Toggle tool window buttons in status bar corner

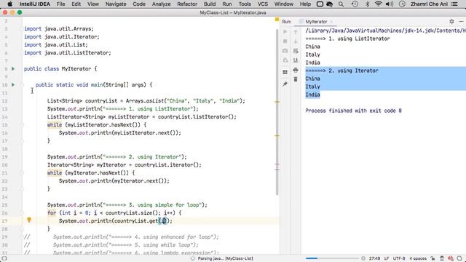4,258
